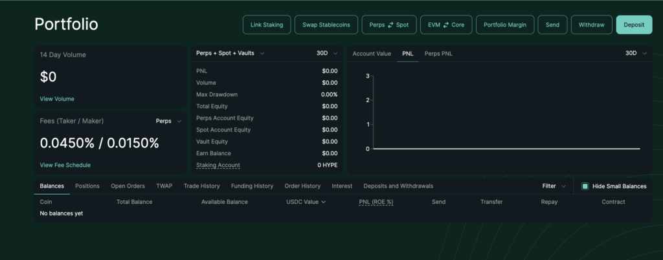Click the Max Drawdown row label
Viewport: 663px width, 260px height.
coord(217,94)
